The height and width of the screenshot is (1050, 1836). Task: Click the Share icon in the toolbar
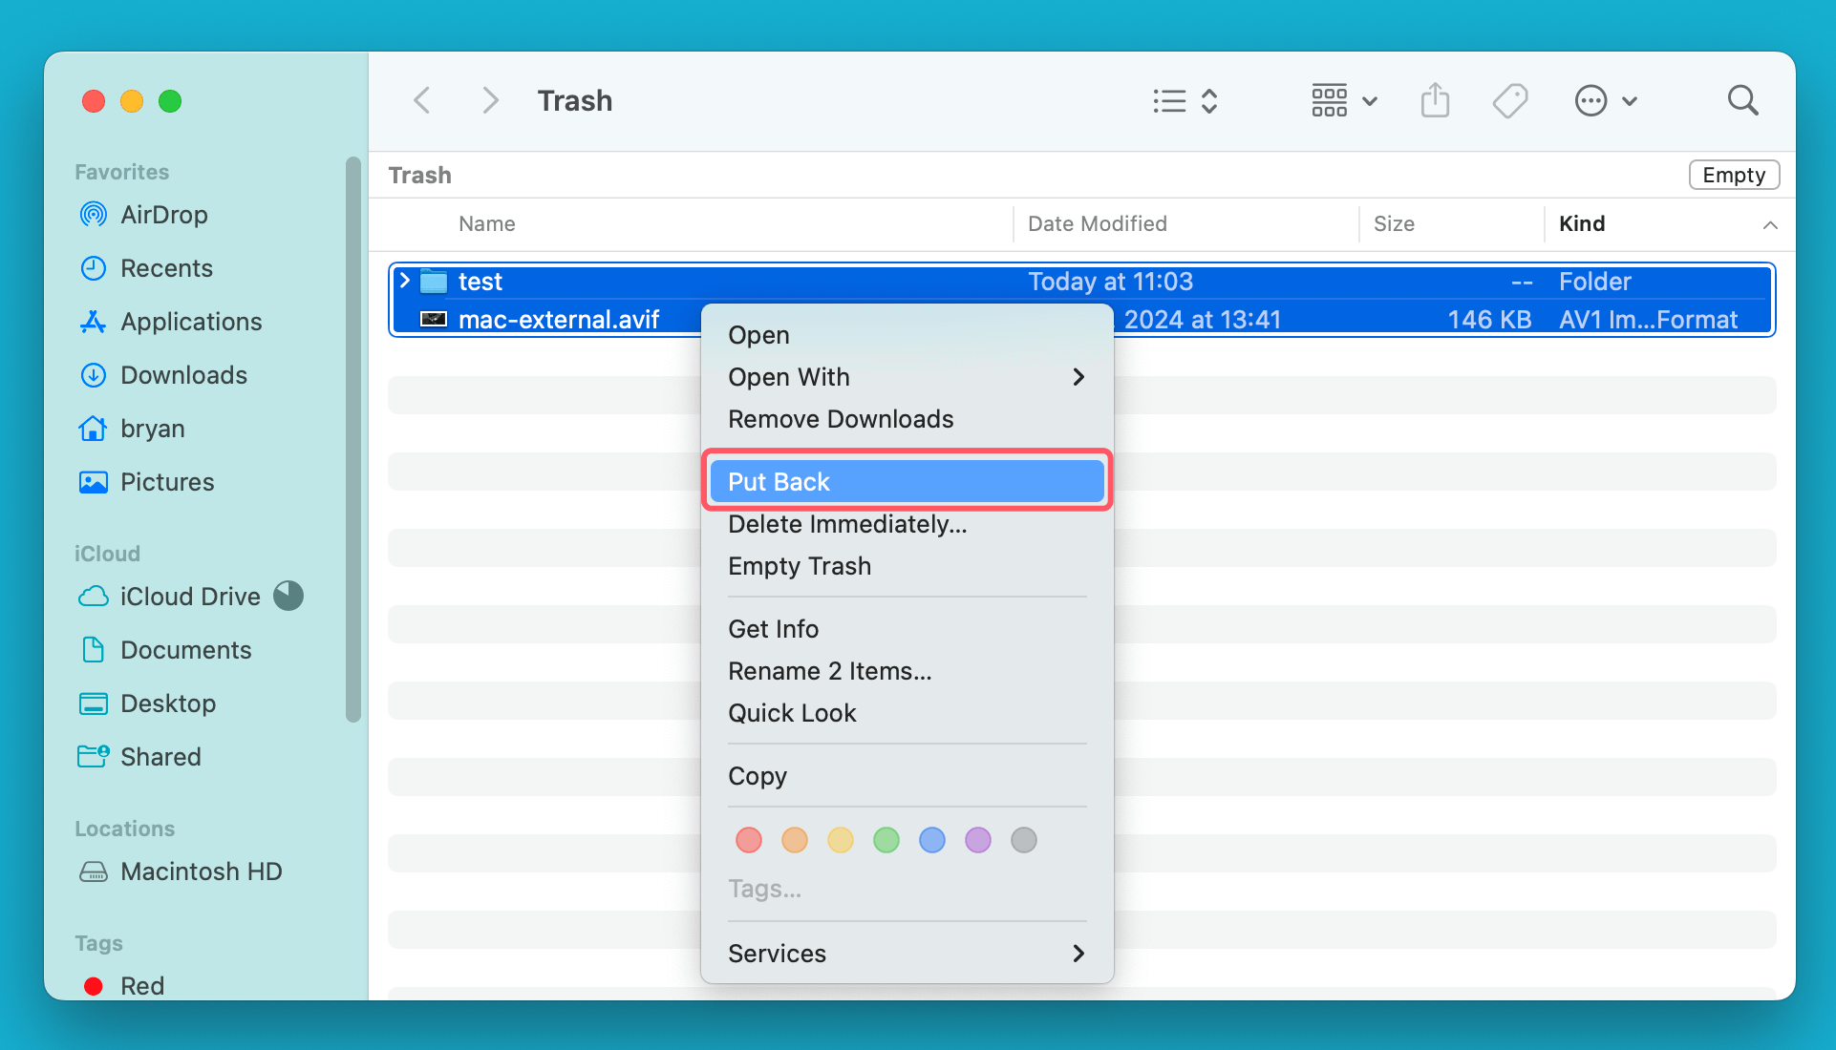tap(1435, 100)
